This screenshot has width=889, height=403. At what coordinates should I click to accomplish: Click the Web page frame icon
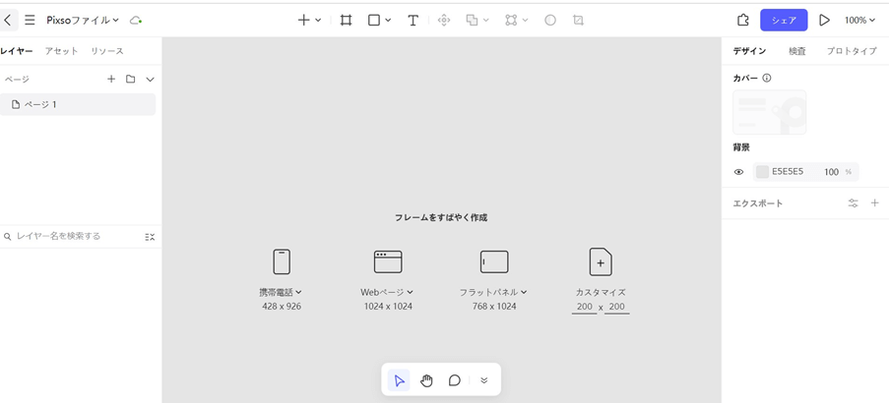tap(388, 262)
